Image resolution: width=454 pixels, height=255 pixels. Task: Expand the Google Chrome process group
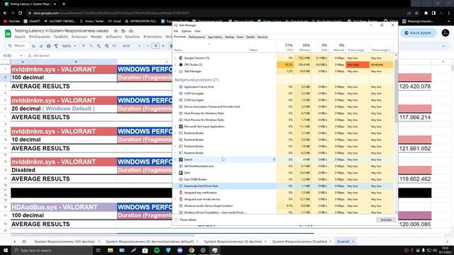point(175,58)
